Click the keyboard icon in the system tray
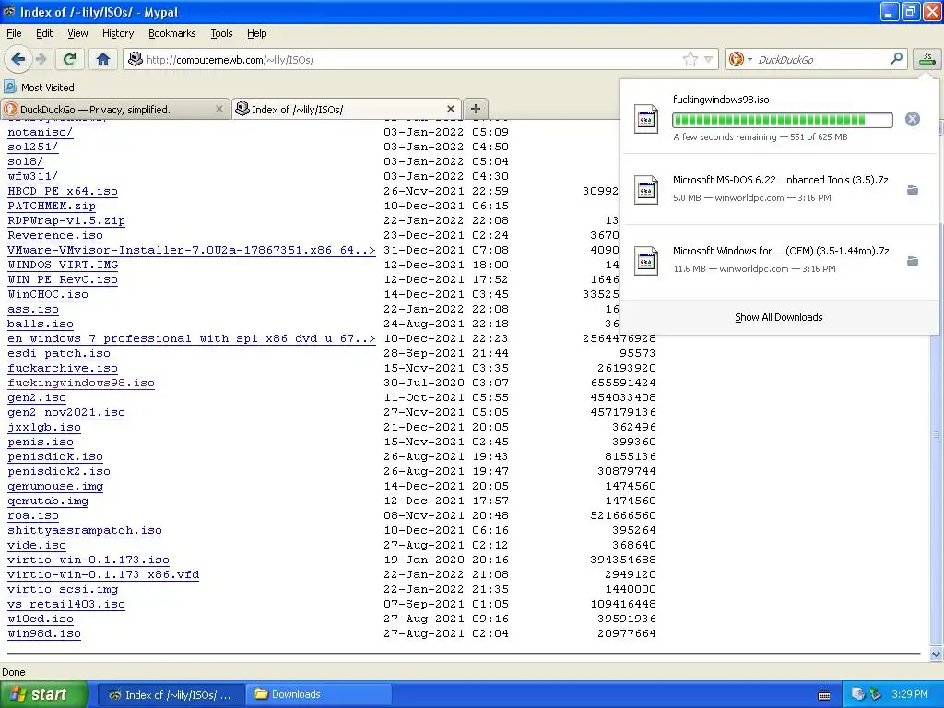The height and width of the screenshot is (708, 944). point(824,695)
